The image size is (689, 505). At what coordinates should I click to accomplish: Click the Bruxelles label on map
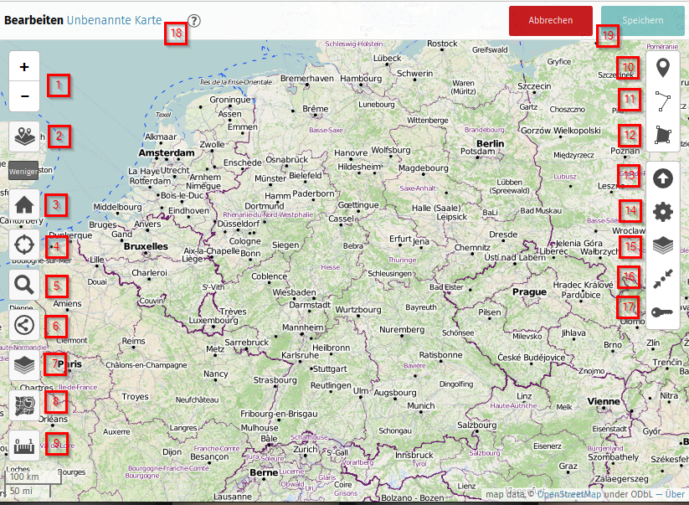click(146, 246)
